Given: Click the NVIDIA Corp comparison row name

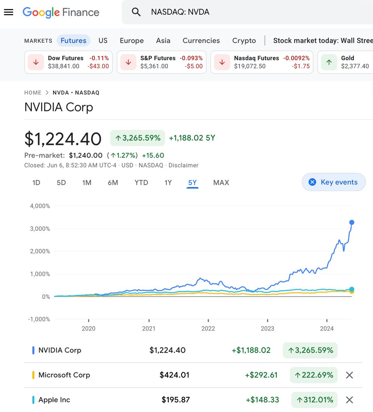Looking at the screenshot, I should tap(60, 350).
